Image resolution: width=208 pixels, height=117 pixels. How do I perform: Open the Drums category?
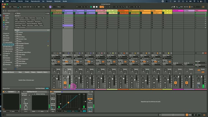[x=7, y=40]
